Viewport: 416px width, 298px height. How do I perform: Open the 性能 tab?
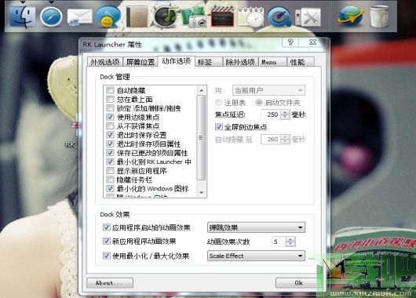coord(301,62)
